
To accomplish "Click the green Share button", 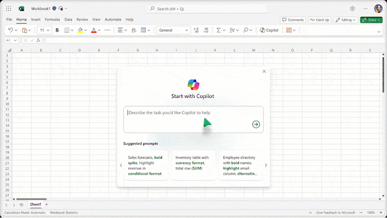I will pyautogui.click(x=372, y=20).
